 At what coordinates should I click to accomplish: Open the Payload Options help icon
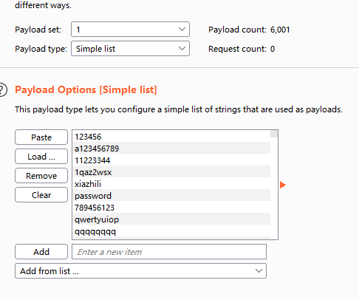click(2, 90)
